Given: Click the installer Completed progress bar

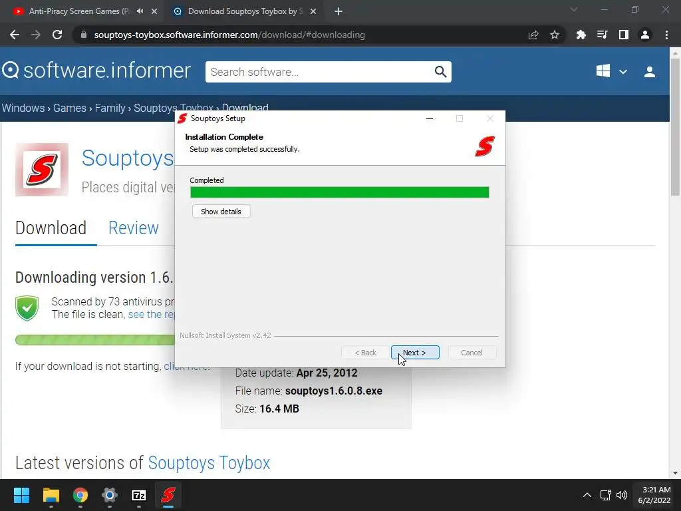Looking at the screenshot, I should (x=340, y=192).
